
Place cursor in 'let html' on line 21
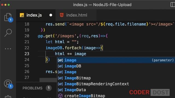[55, 42]
